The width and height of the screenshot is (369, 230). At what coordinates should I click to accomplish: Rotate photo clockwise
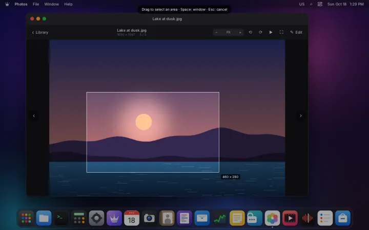(x=260, y=32)
